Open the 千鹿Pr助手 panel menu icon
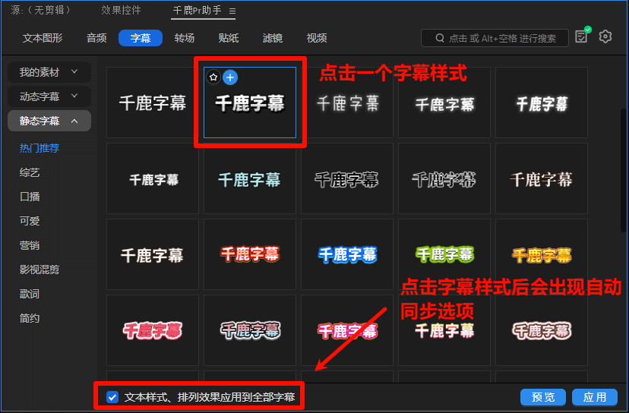This screenshot has width=629, height=413. click(x=232, y=11)
